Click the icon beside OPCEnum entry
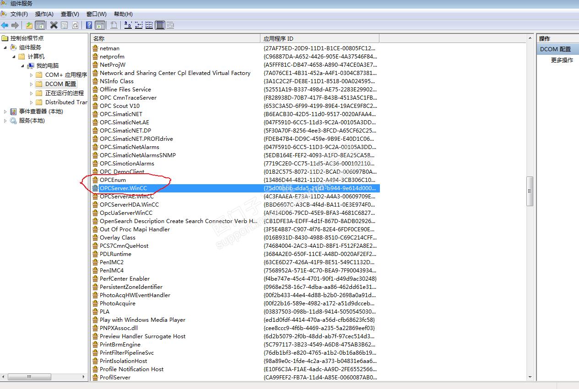The width and height of the screenshot is (579, 389). click(x=95, y=180)
